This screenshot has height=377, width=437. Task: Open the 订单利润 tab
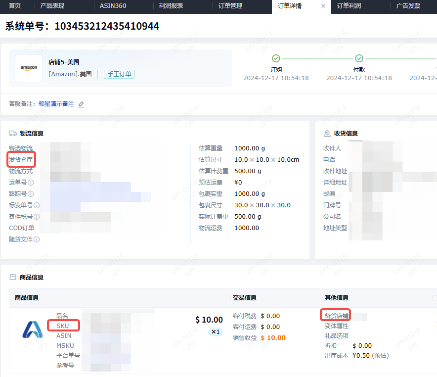pyautogui.click(x=349, y=6)
